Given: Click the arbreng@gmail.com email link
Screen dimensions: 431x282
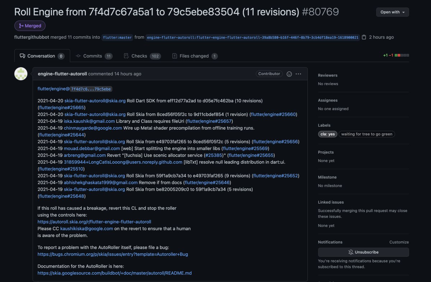Looking at the screenshot, I should coord(85,155).
